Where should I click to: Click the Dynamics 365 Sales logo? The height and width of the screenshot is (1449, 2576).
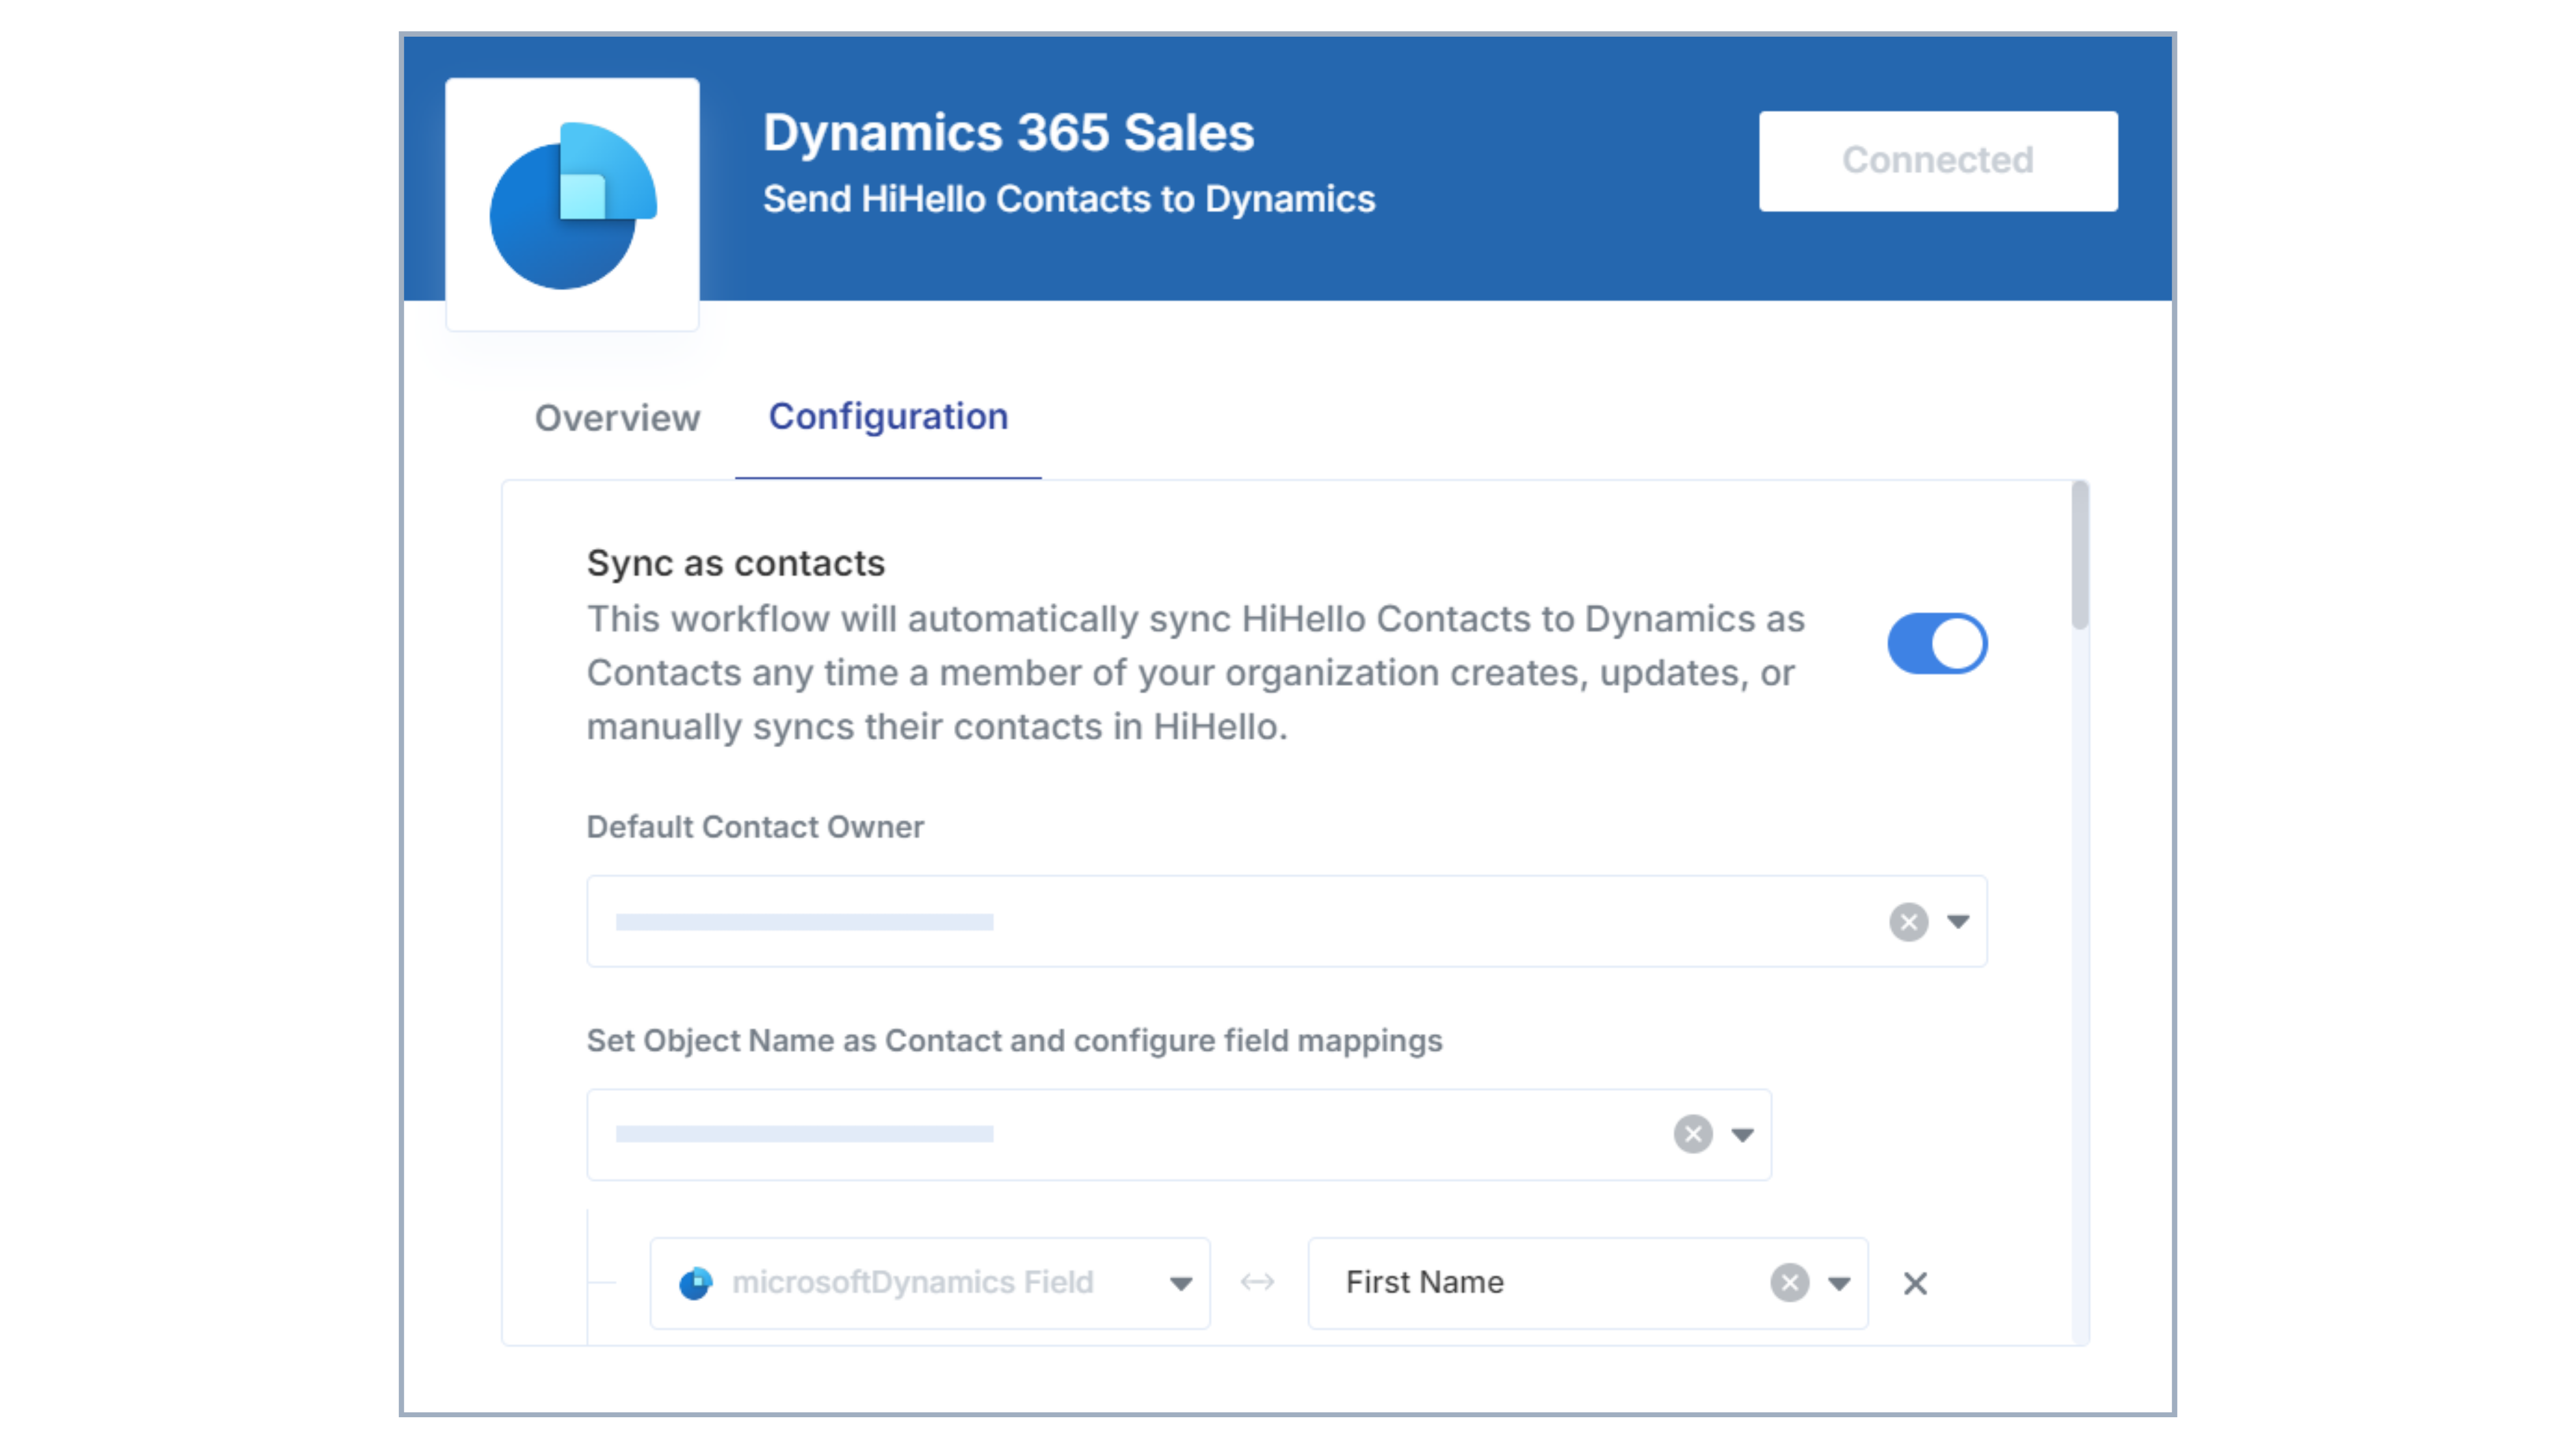pos(572,205)
